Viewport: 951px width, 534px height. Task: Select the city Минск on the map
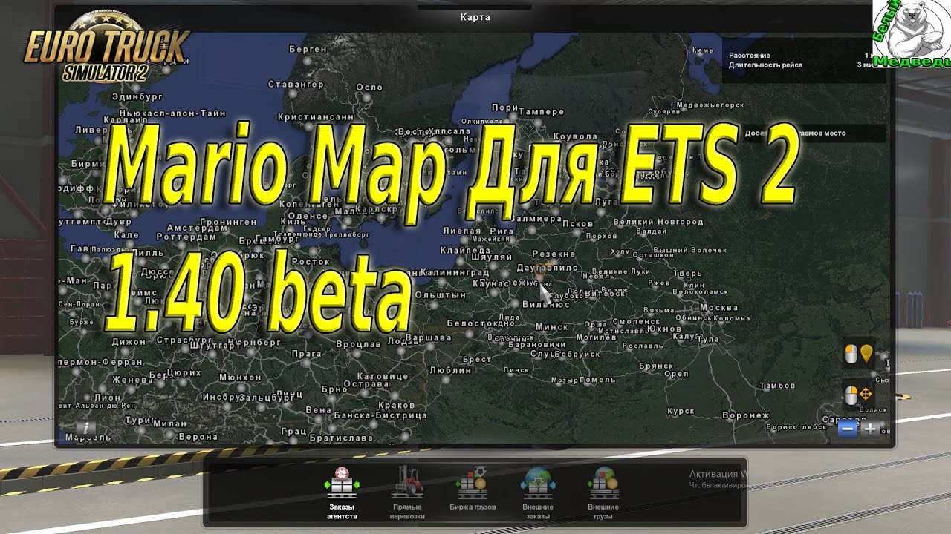click(x=551, y=326)
